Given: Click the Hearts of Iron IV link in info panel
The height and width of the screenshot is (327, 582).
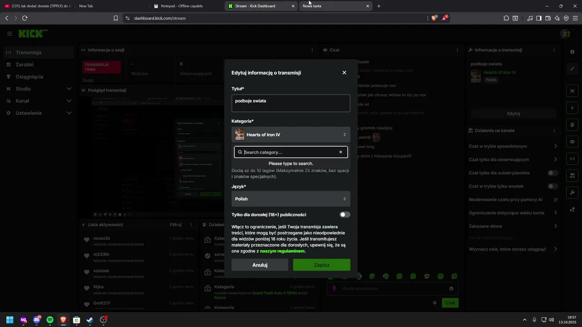Looking at the screenshot, I should click(500, 72).
